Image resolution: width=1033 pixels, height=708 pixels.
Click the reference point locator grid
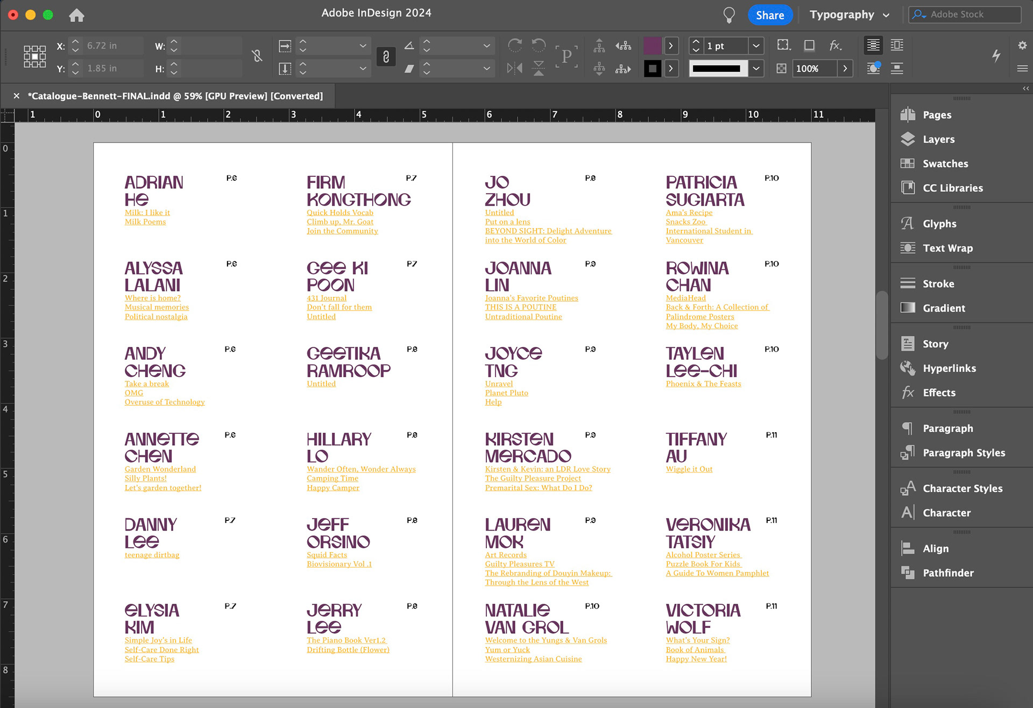tap(34, 56)
